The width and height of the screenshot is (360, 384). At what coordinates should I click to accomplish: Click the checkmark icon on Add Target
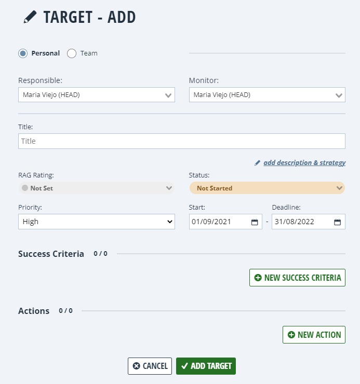(x=184, y=366)
